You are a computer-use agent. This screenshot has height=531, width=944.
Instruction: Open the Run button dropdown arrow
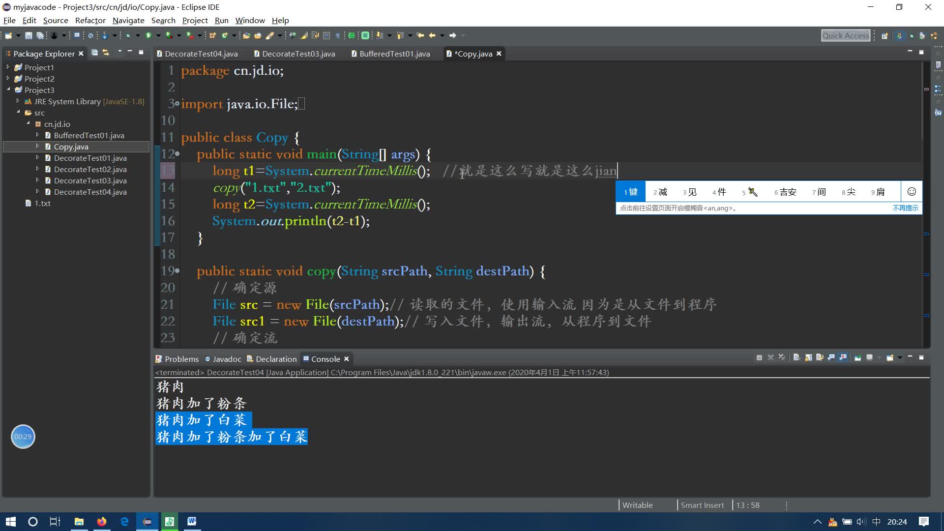tap(158, 35)
